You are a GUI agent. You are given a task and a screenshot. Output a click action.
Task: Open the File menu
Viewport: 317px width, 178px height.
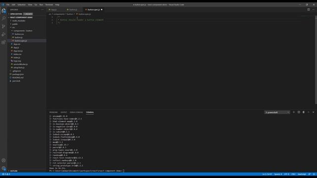point(8,4)
